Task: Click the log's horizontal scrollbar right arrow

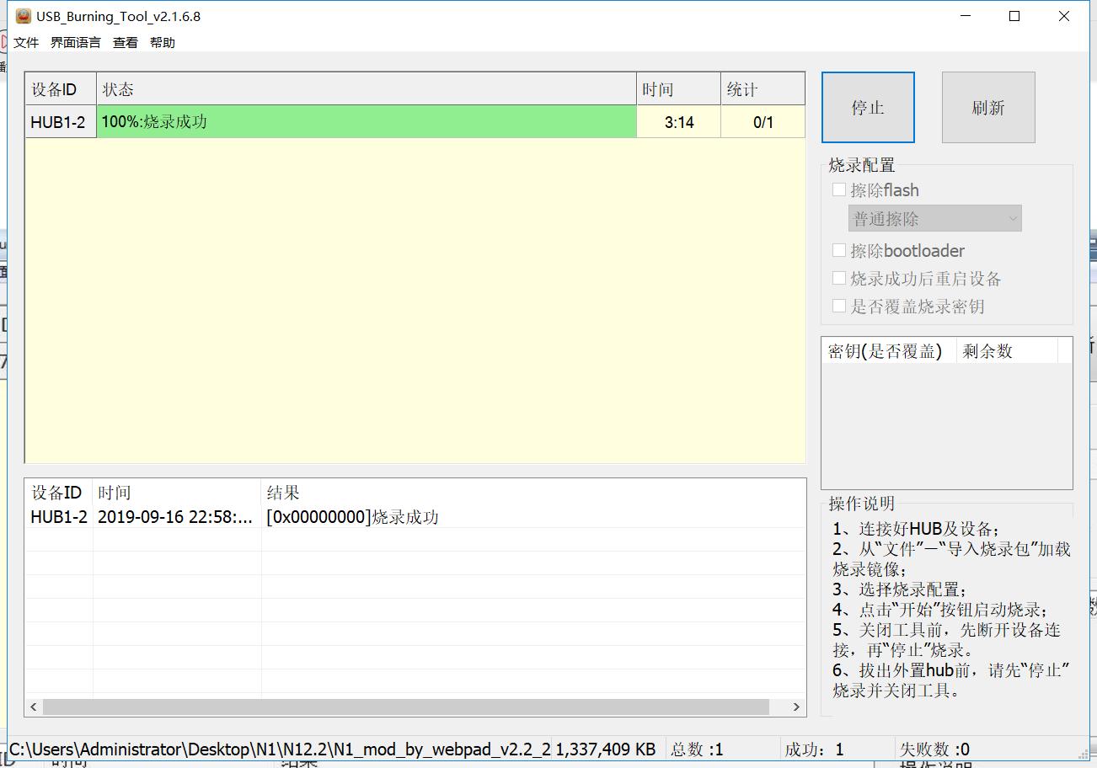Action: point(796,707)
